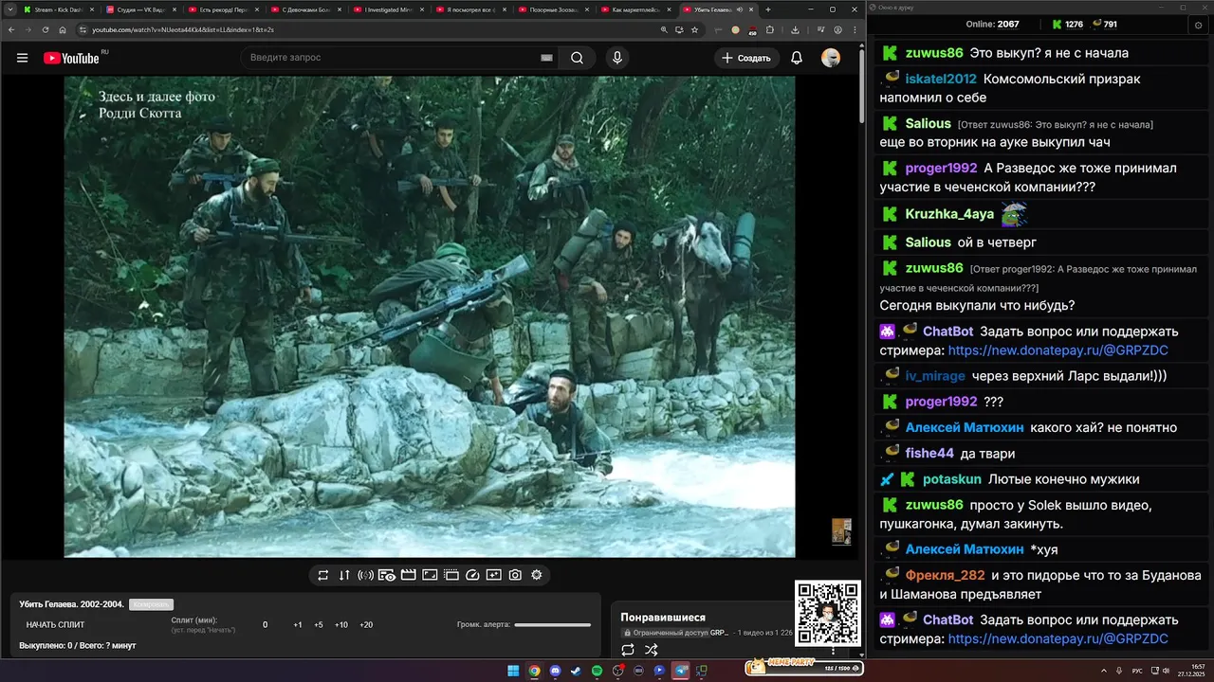Mute the Убить Гелаева tab via speaker icon
Viewport: 1214px width, 682px height.
click(739, 9)
